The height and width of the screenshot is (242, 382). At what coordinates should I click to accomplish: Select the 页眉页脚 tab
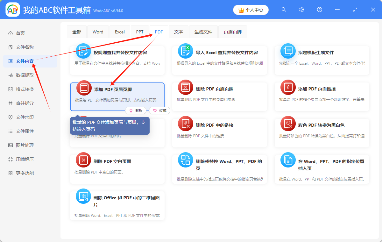click(232, 32)
